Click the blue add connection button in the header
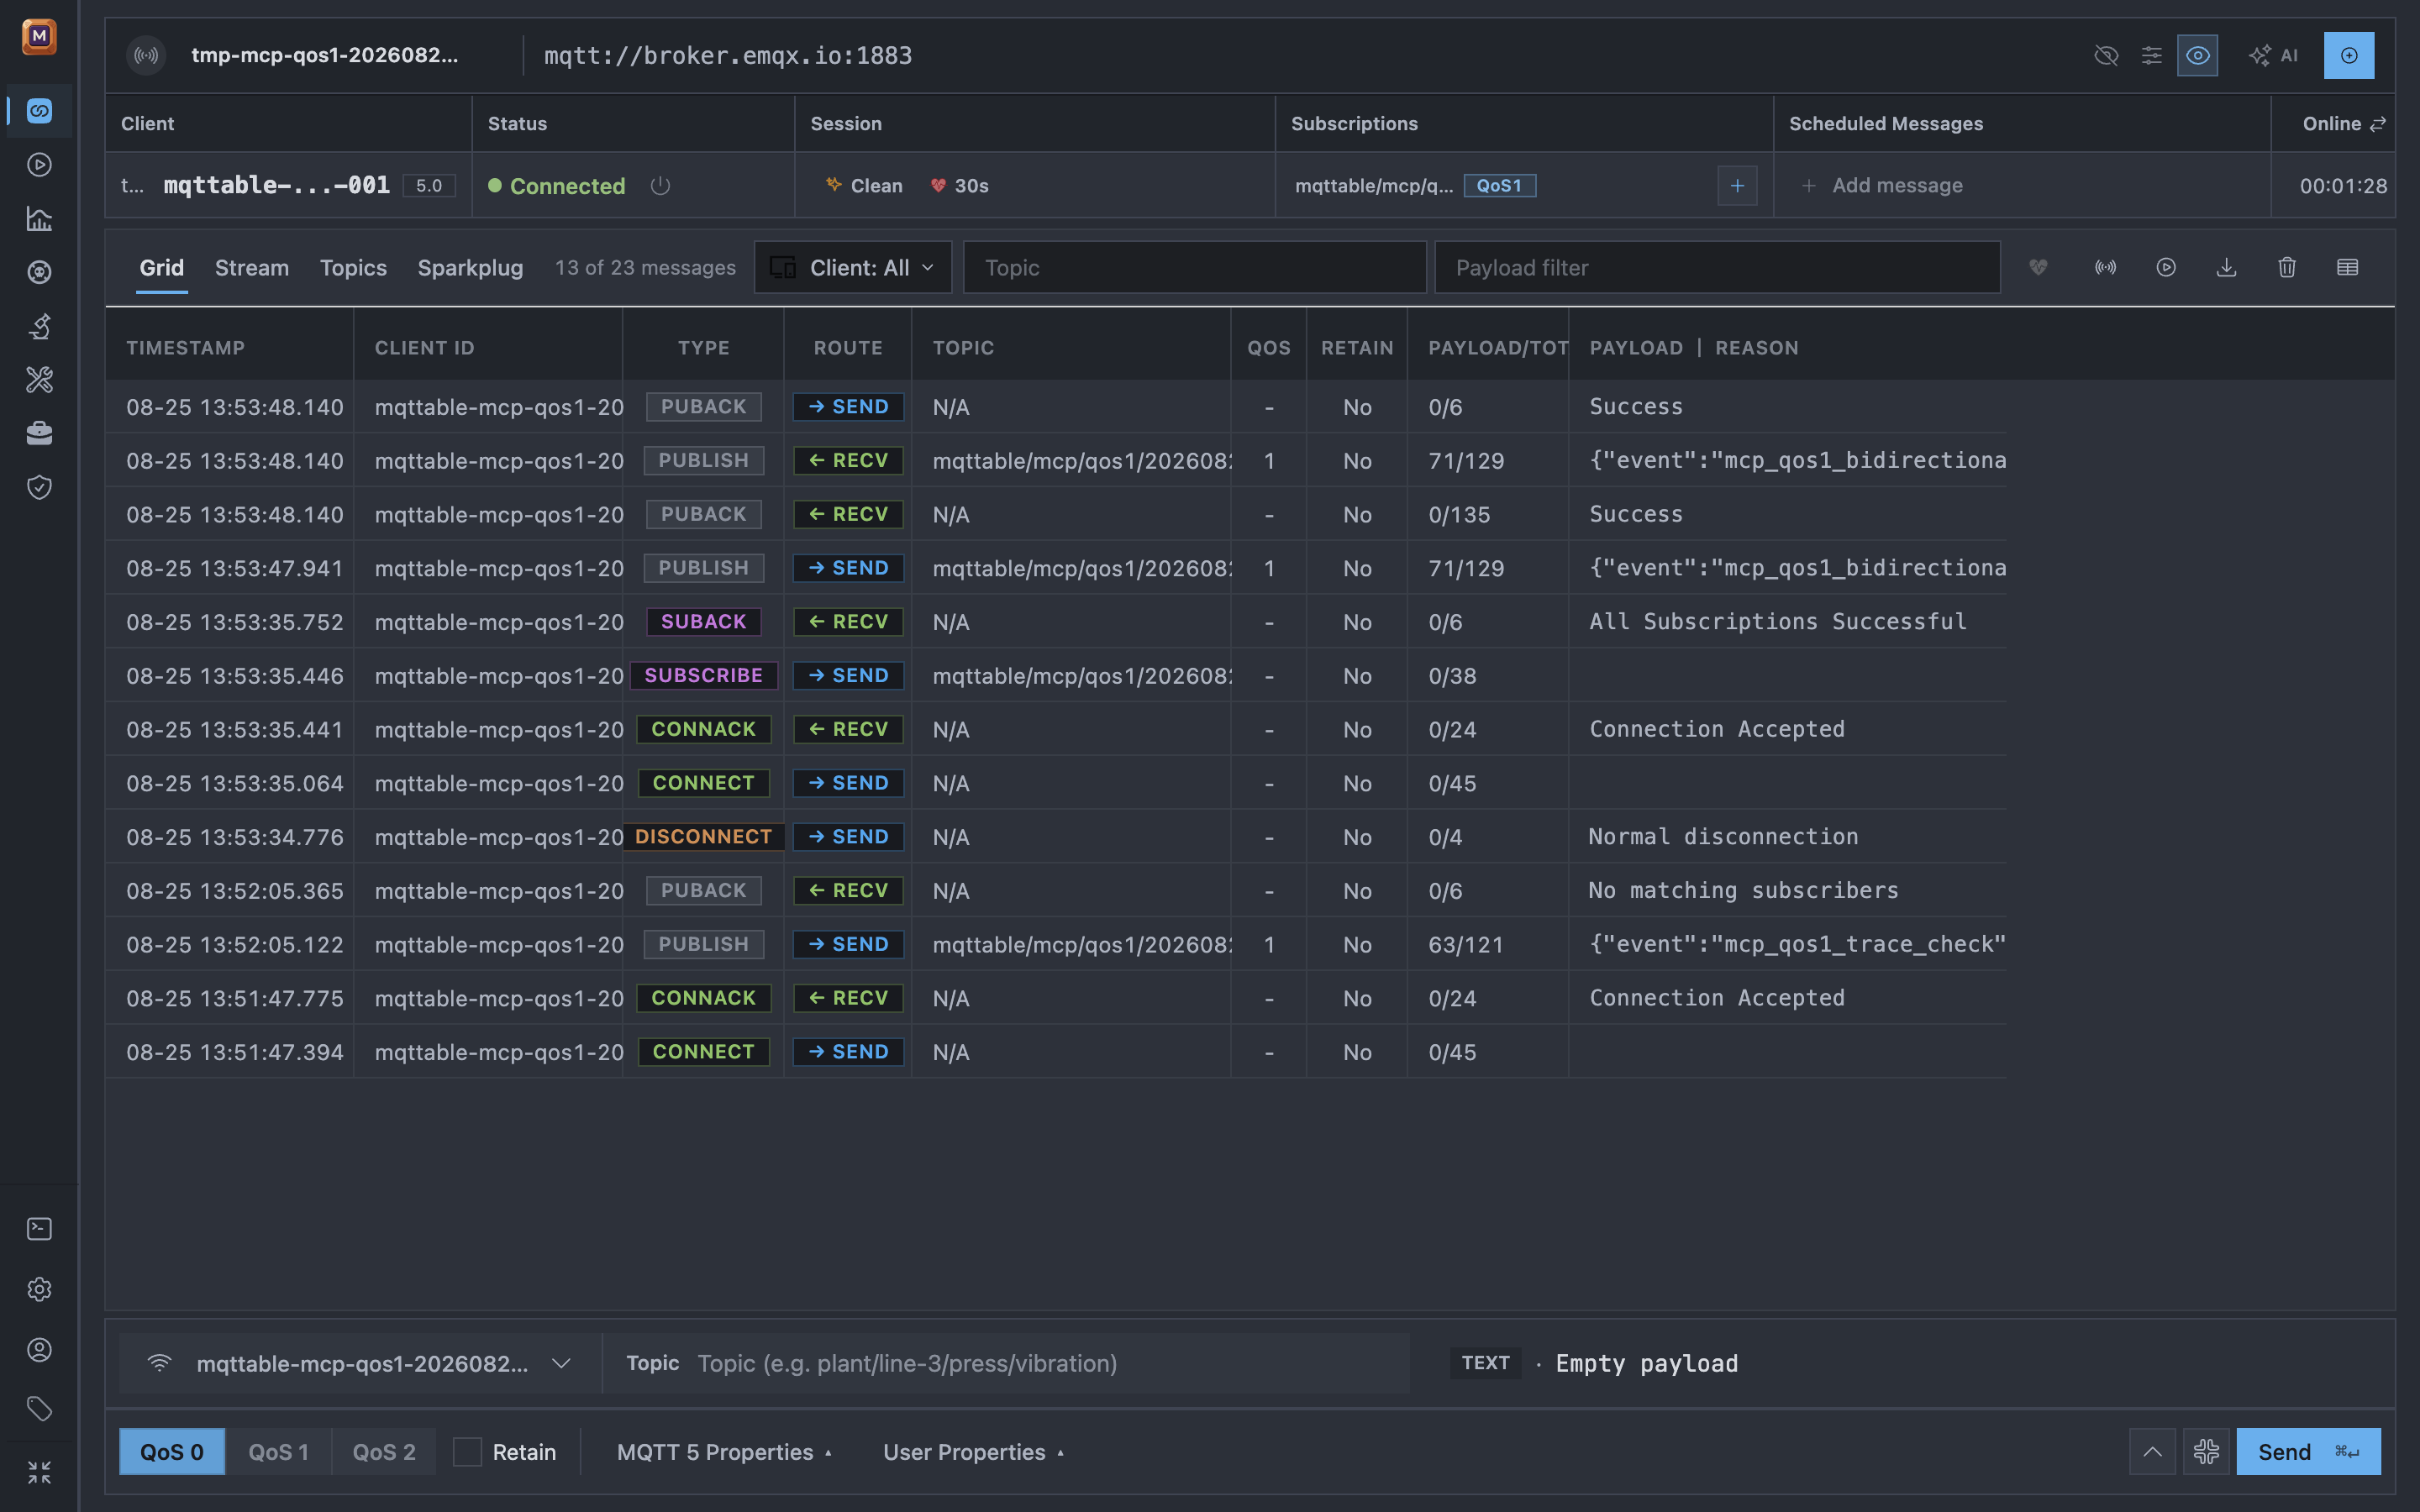Image resolution: width=2420 pixels, height=1512 pixels. tap(2348, 56)
